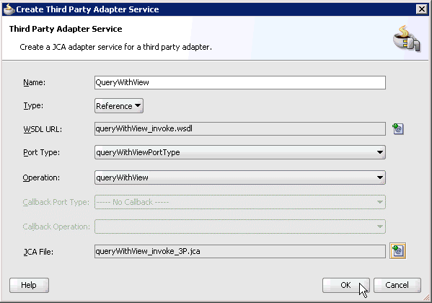Open Help for this dialog
Viewport: 432px width, 303px height.
[x=29, y=285]
